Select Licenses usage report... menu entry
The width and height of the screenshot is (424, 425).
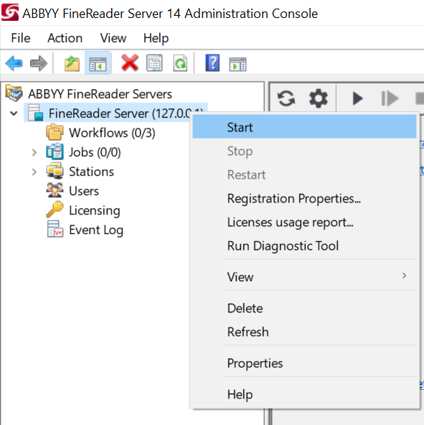[x=304, y=223]
